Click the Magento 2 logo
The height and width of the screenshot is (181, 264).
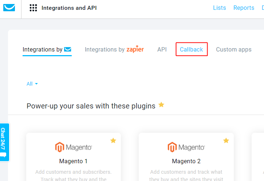click(x=186, y=147)
